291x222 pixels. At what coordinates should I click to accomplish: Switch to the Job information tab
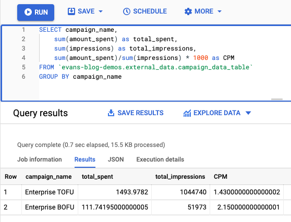point(40,159)
